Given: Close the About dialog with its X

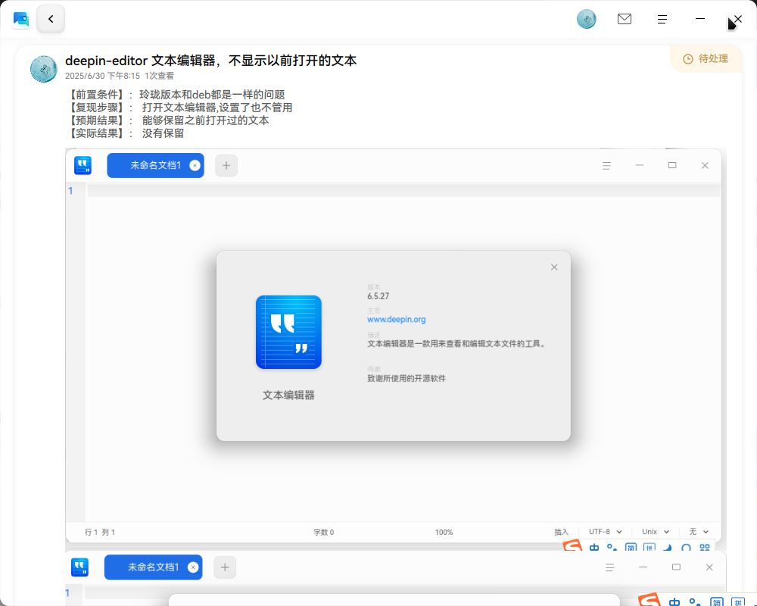Looking at the screenshot, I should pos(554,267).
